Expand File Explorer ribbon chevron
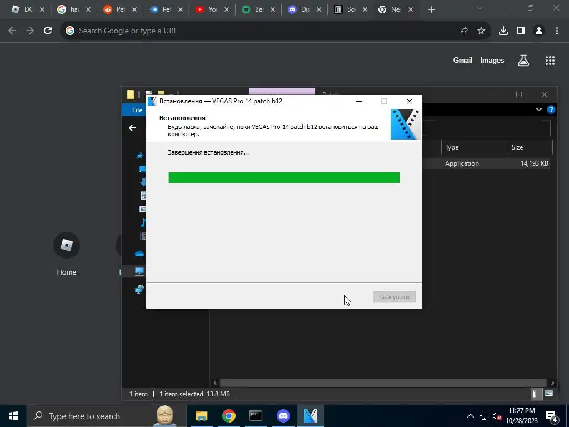Image resolution: width=569 pixels, height=427 pixels. point(539,110)
